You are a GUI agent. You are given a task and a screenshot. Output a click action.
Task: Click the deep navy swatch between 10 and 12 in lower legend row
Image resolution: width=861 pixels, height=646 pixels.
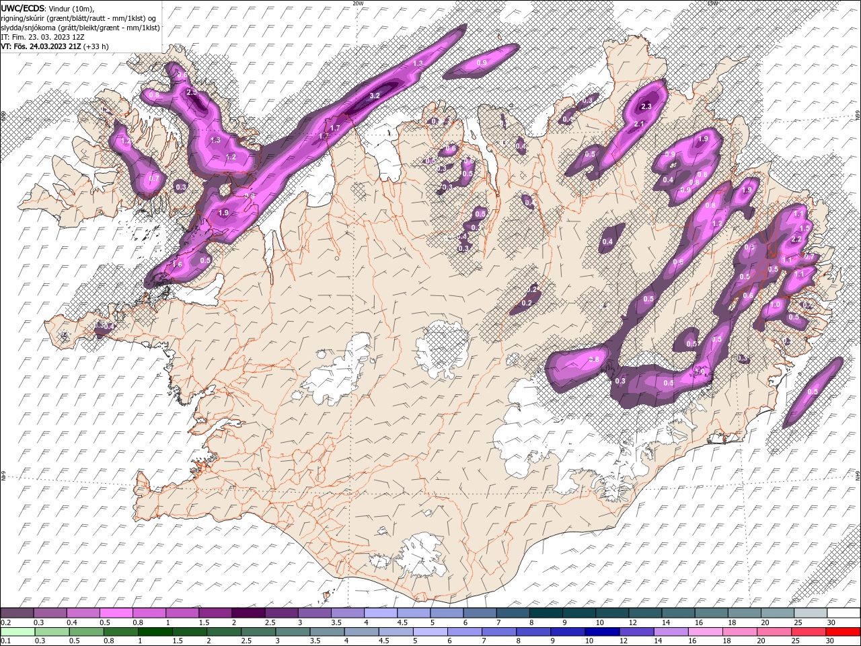point(602,632)
